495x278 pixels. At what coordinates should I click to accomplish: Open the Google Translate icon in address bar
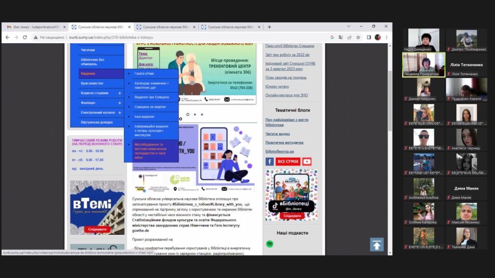(x=341, y=37)
